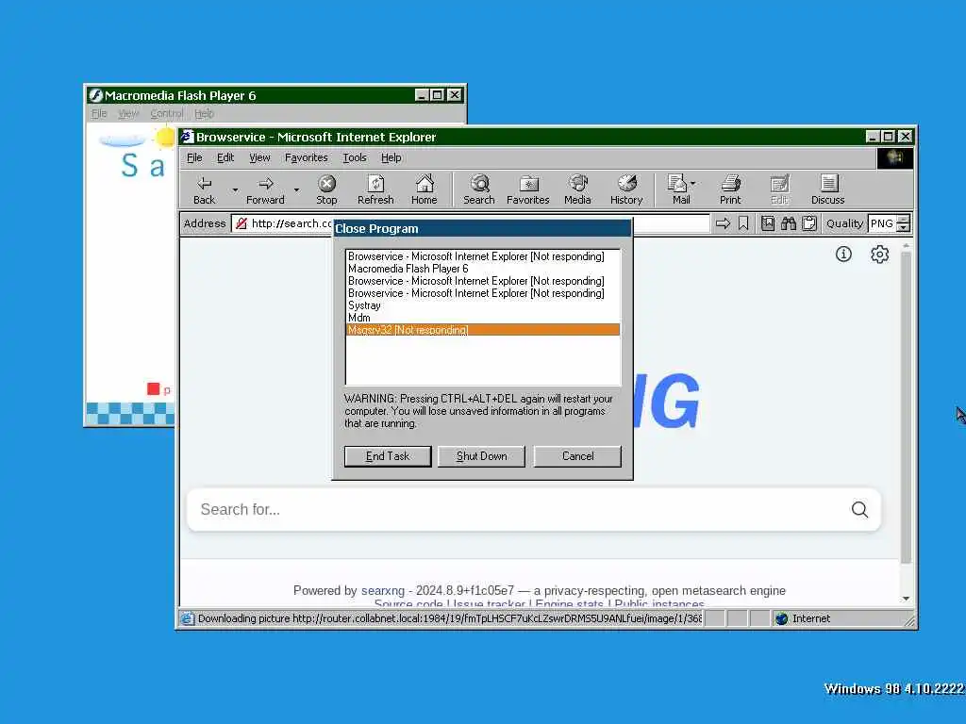Viewport: 966px width, 724px height.
Task: Click the Flash Player title bar icon
Action: pyautogui.click(x=95, y=95)
